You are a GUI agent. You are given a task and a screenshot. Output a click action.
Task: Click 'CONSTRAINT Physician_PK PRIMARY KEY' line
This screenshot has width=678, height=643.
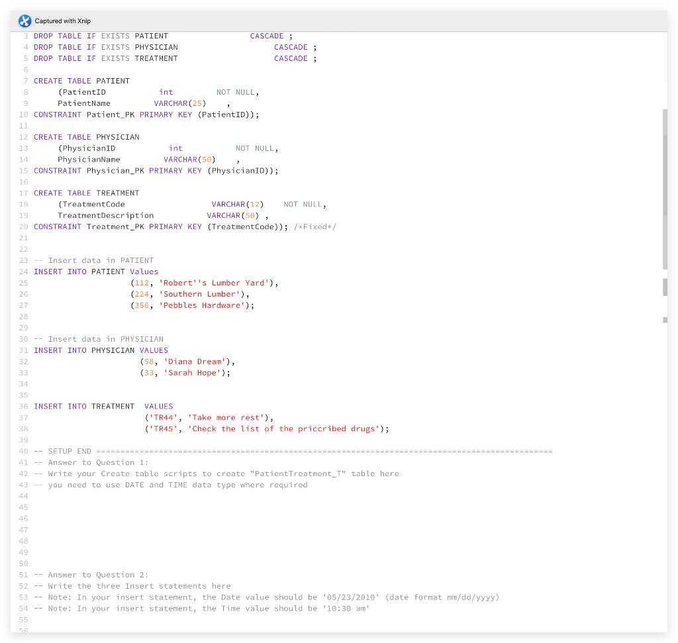tap(156, 171)
